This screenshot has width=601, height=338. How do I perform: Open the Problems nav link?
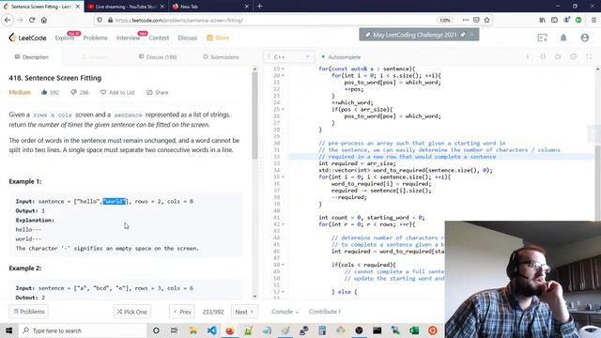coord(95,38)
